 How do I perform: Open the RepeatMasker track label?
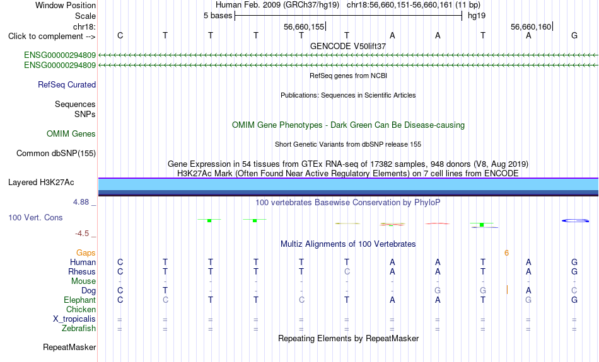coord(69,347)
